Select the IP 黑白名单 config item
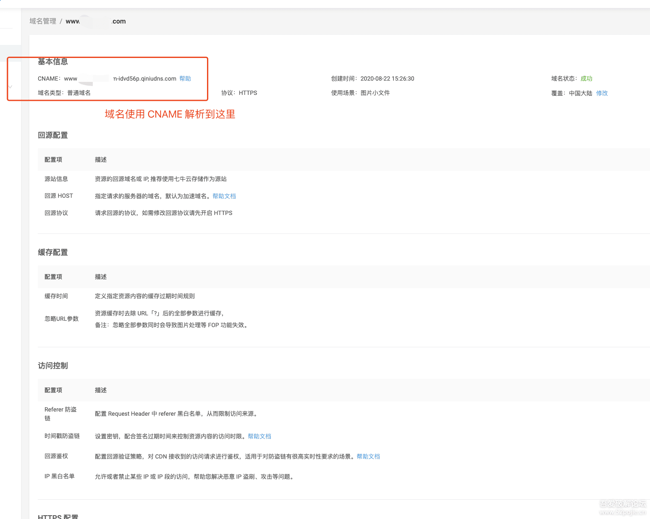Image resolution: width=650 pixels, height=519 pixels. tap(59, 476)
